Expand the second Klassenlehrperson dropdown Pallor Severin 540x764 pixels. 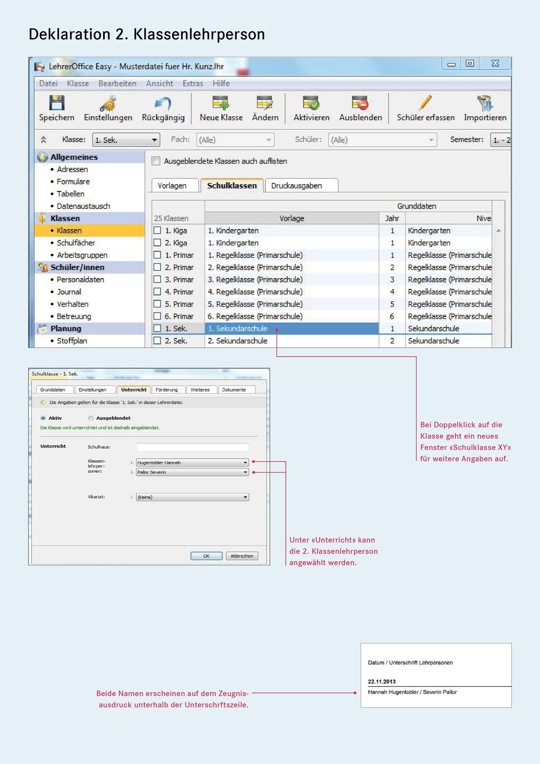coord(245,473)
